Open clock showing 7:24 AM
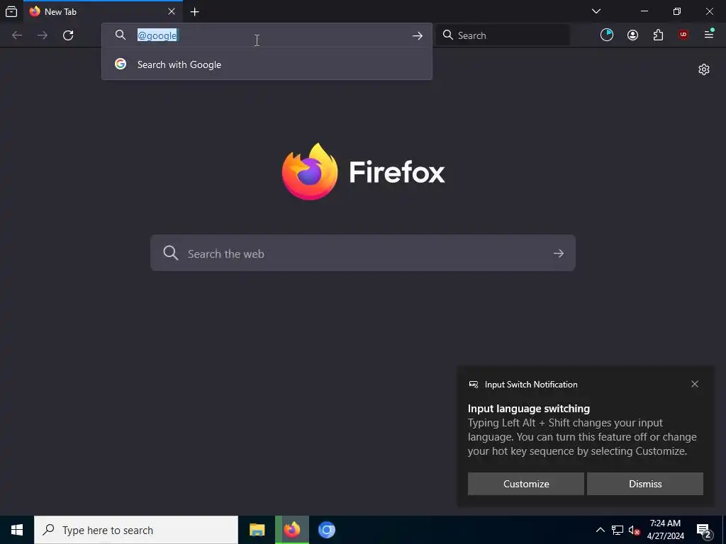 665,530
